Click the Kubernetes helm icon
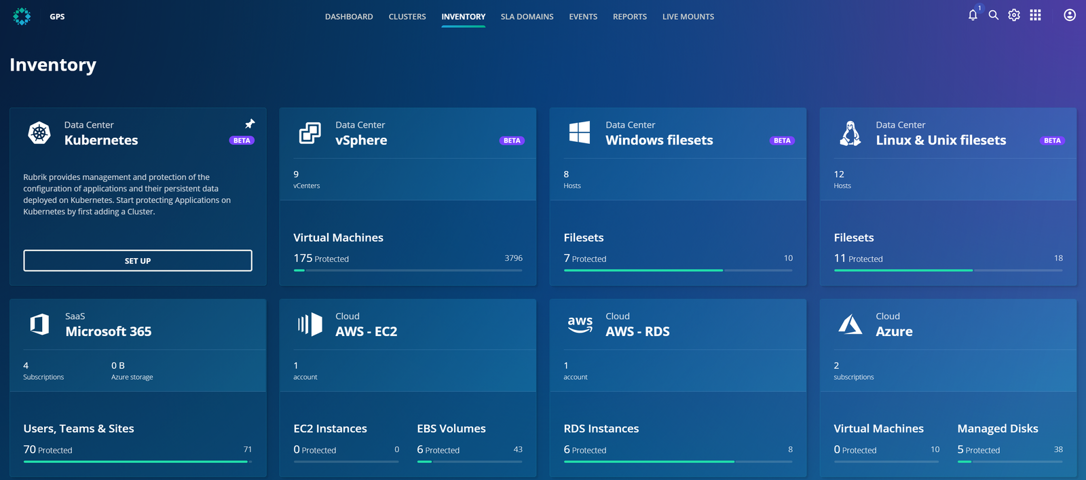 [39, 132]
